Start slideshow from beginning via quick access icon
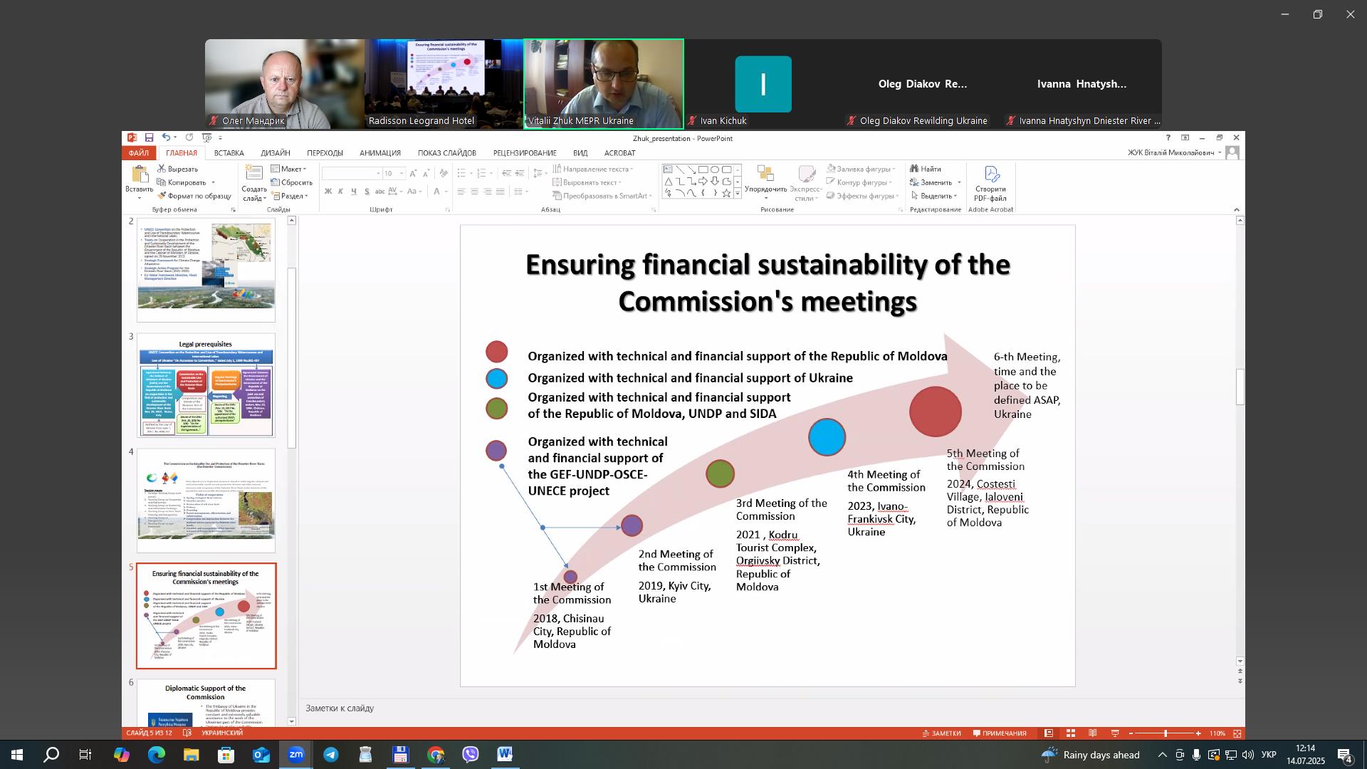 (206, 137)
